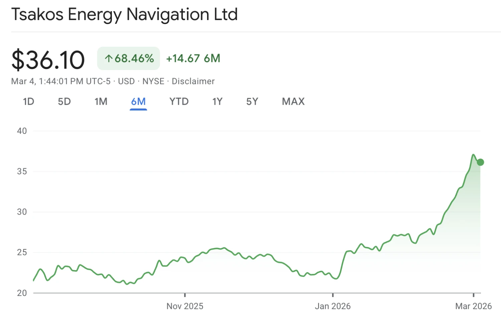Select the 5Y range tab
The width and height of the screenshot is (501, 317).
[252, 101]
